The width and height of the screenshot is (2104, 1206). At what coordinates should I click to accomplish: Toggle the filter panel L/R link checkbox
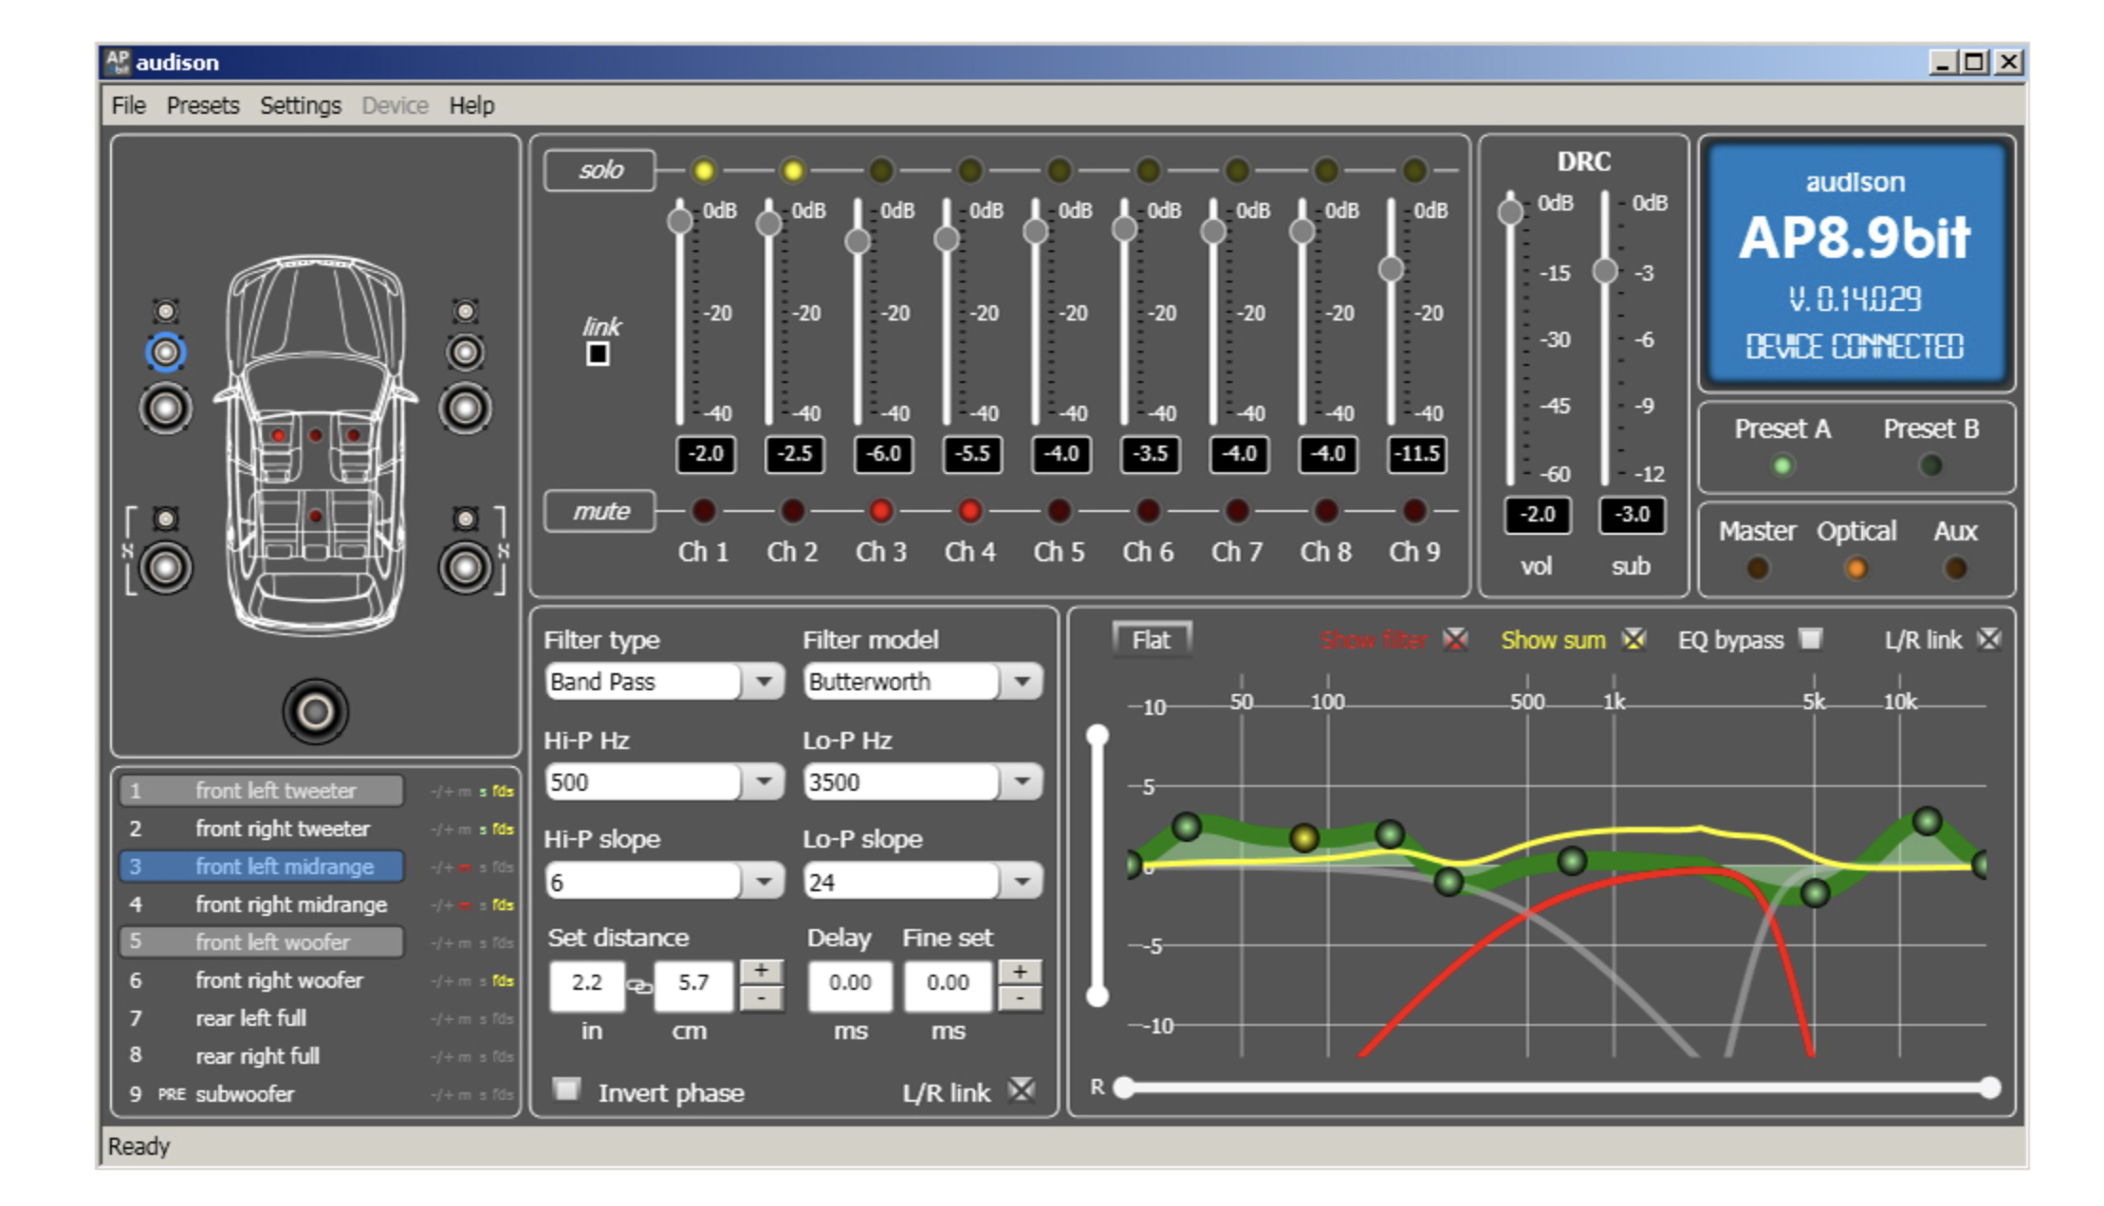tap(1022, 1090)
